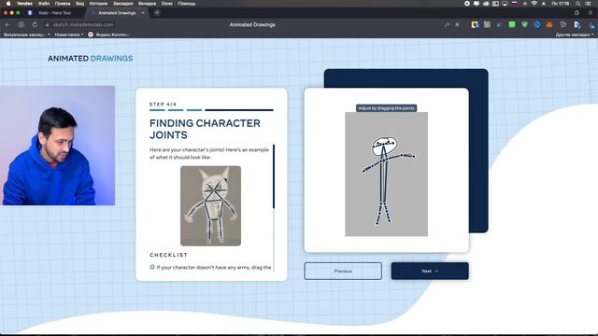Click the green square extension icon
Screen dimensions: 598x336
coord(512,25)
